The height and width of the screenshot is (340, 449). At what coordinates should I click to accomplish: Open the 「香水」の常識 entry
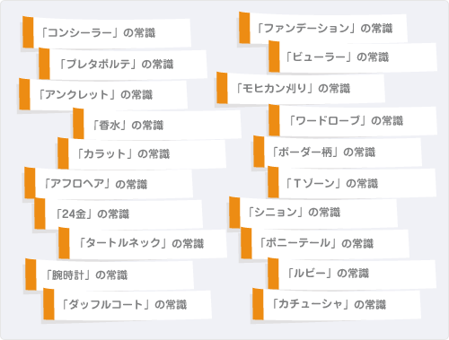[157, 125]
